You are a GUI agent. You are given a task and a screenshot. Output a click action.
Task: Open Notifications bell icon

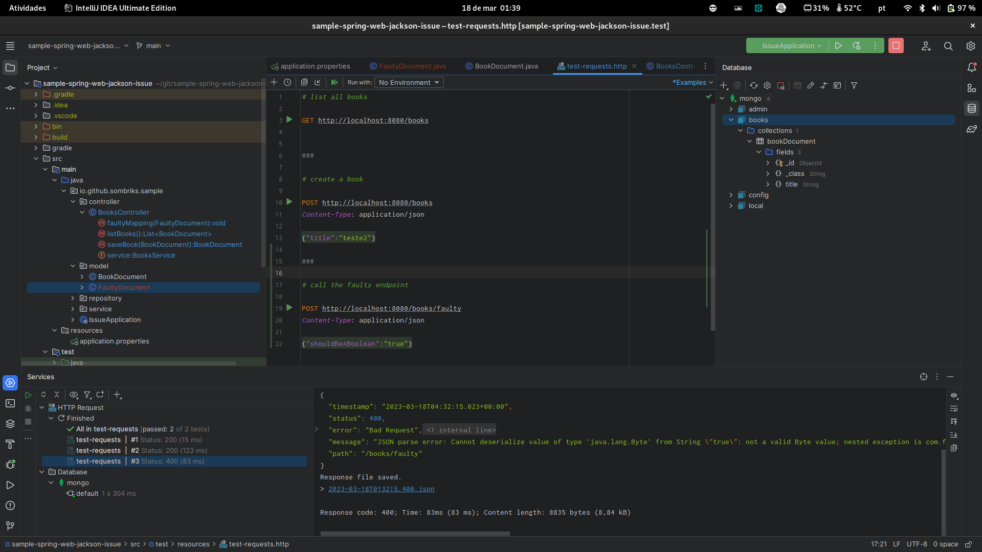click(x=971, y=67)
